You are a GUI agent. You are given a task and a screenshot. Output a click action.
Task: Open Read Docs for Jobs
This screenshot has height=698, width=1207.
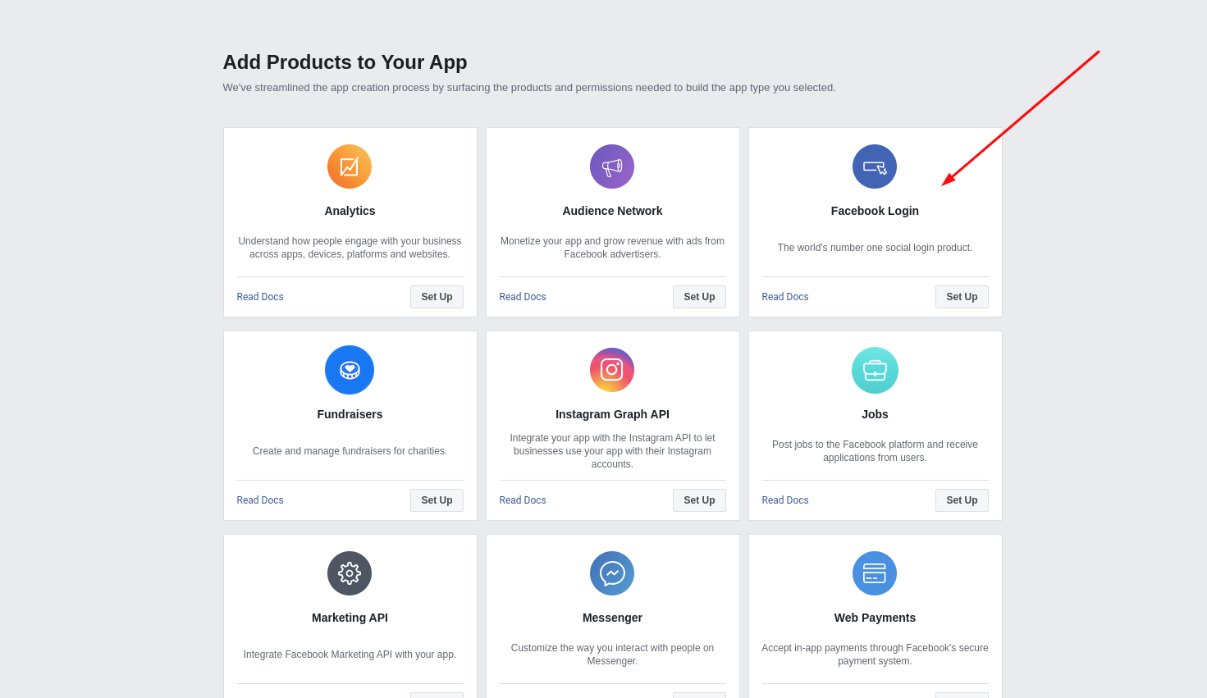pyautogui.click(x=785, y=500)
